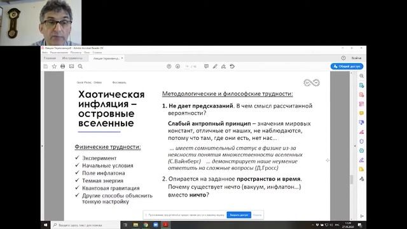Add a comment with the speech bubble icon
The height and width of the screenshot is (229, 407).
(206, 66)
